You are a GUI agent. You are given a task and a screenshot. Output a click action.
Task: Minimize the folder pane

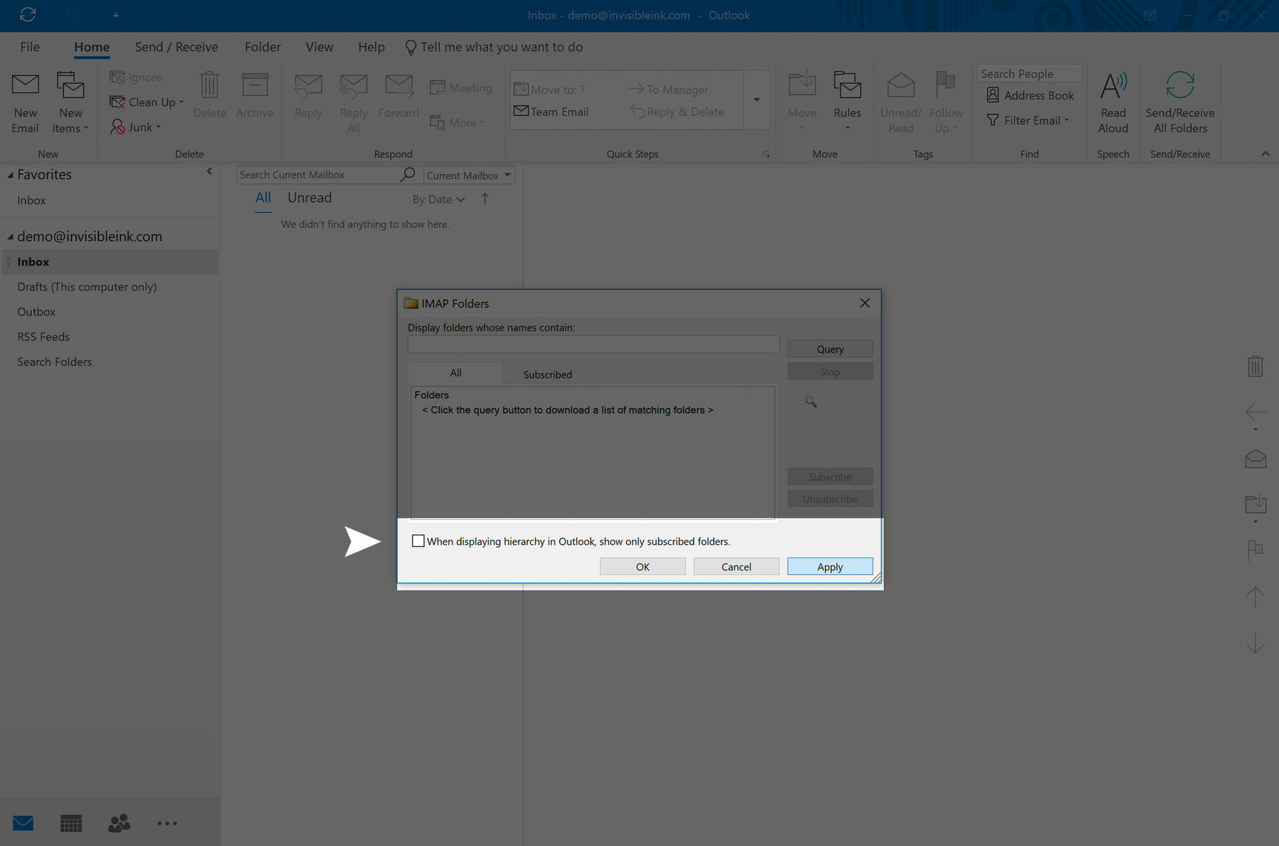209,171
